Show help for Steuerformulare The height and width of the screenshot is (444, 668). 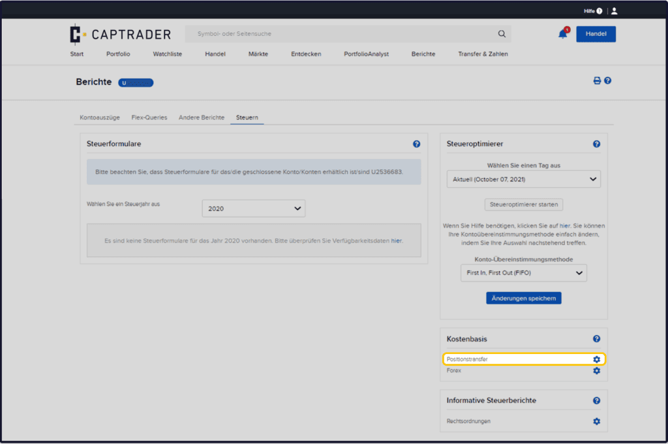click(x=417, y=144)
